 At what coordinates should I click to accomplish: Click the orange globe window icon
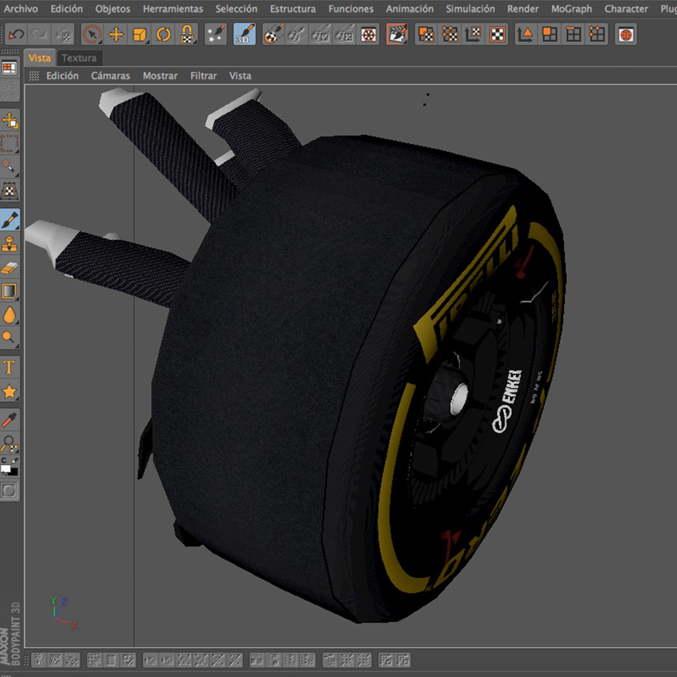tap(626, 34)
